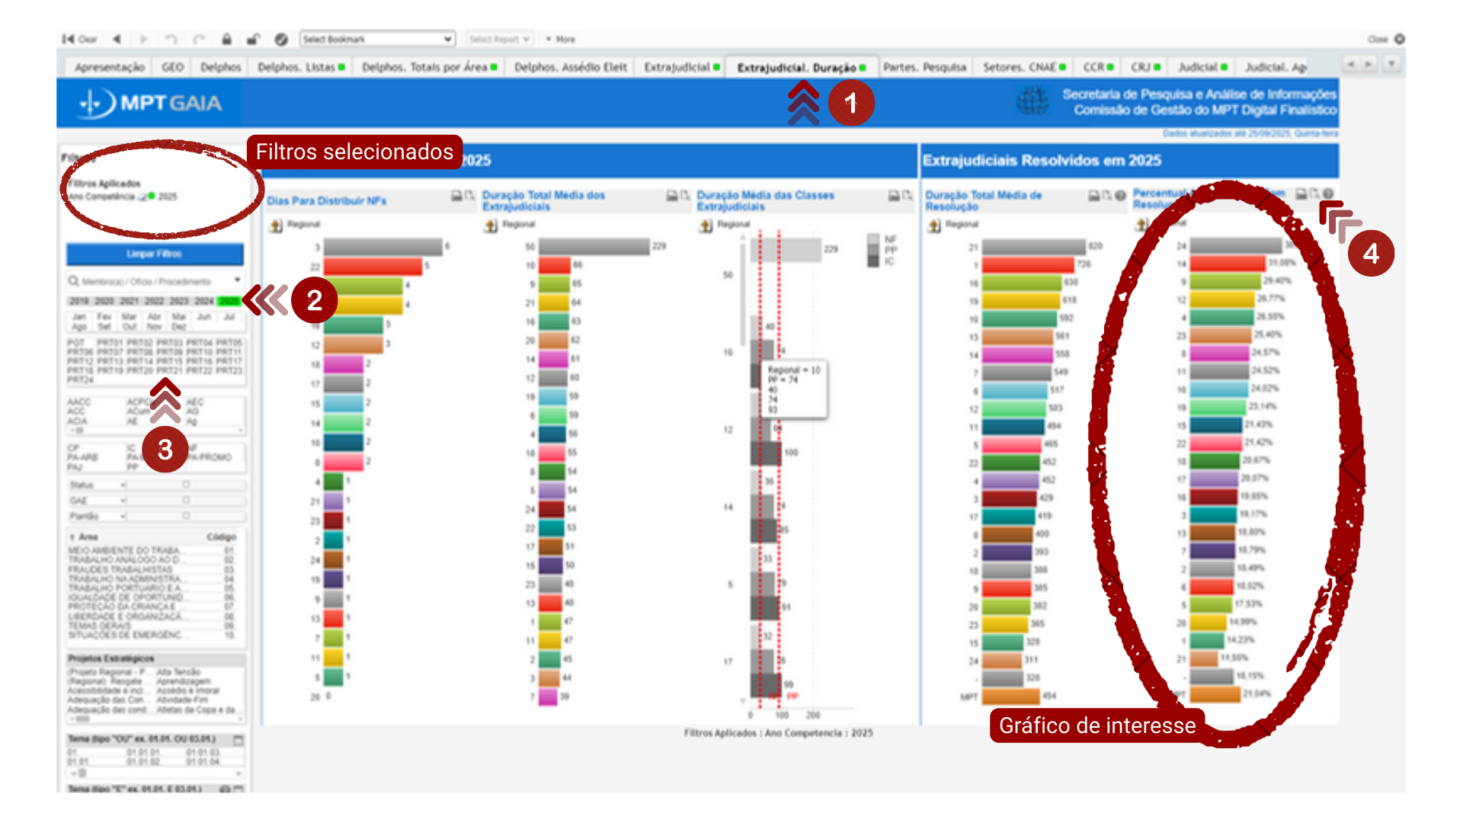Open the Select Bookmark dropdown
1463x823 pixels.
pyautogui.click(x=378, y=39)
